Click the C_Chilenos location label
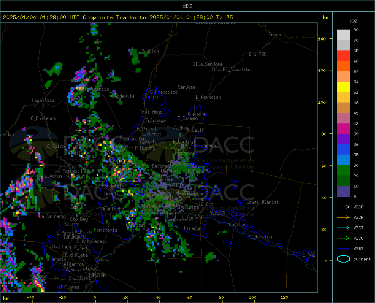This screenshot has height=303, width=375. coord(43,118)
